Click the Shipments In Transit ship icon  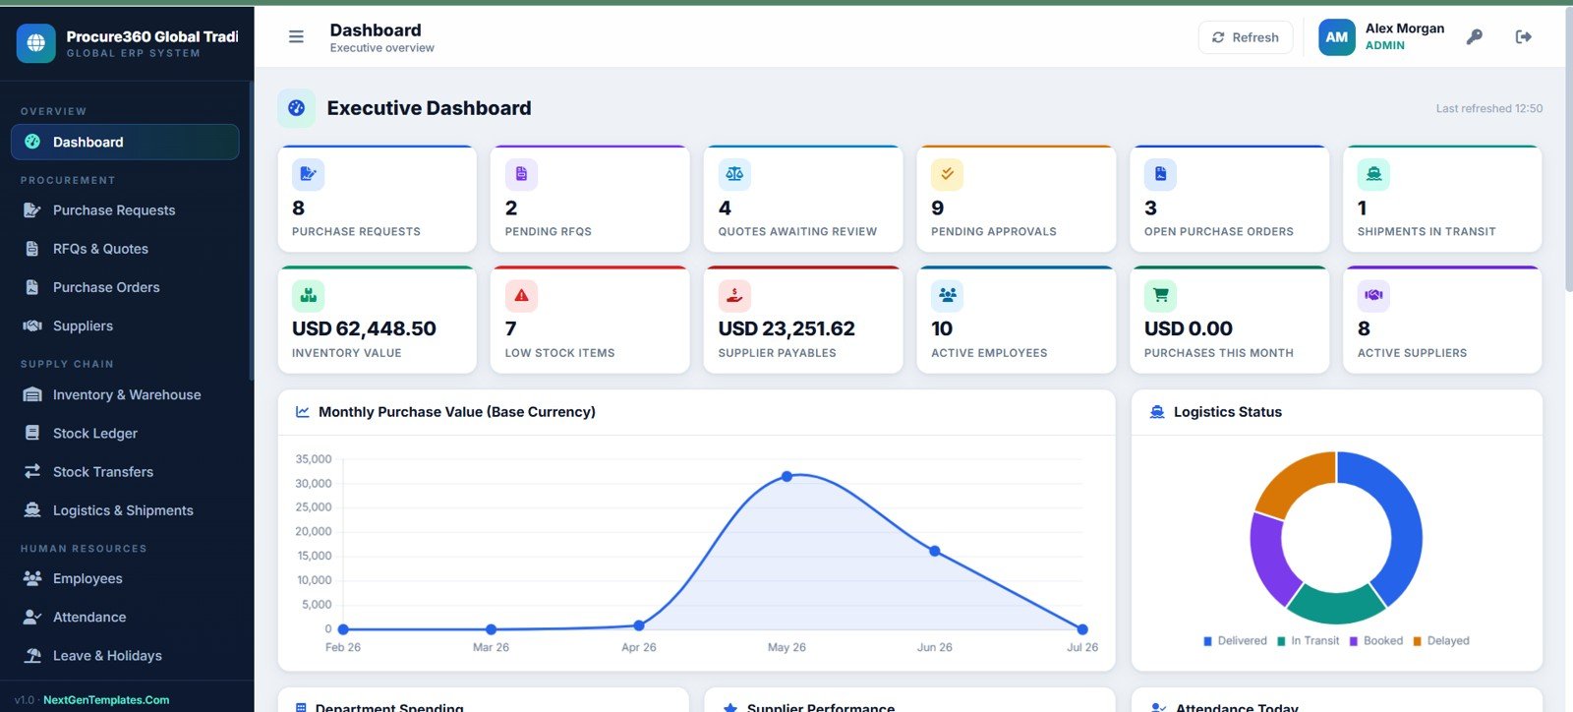1373,174
